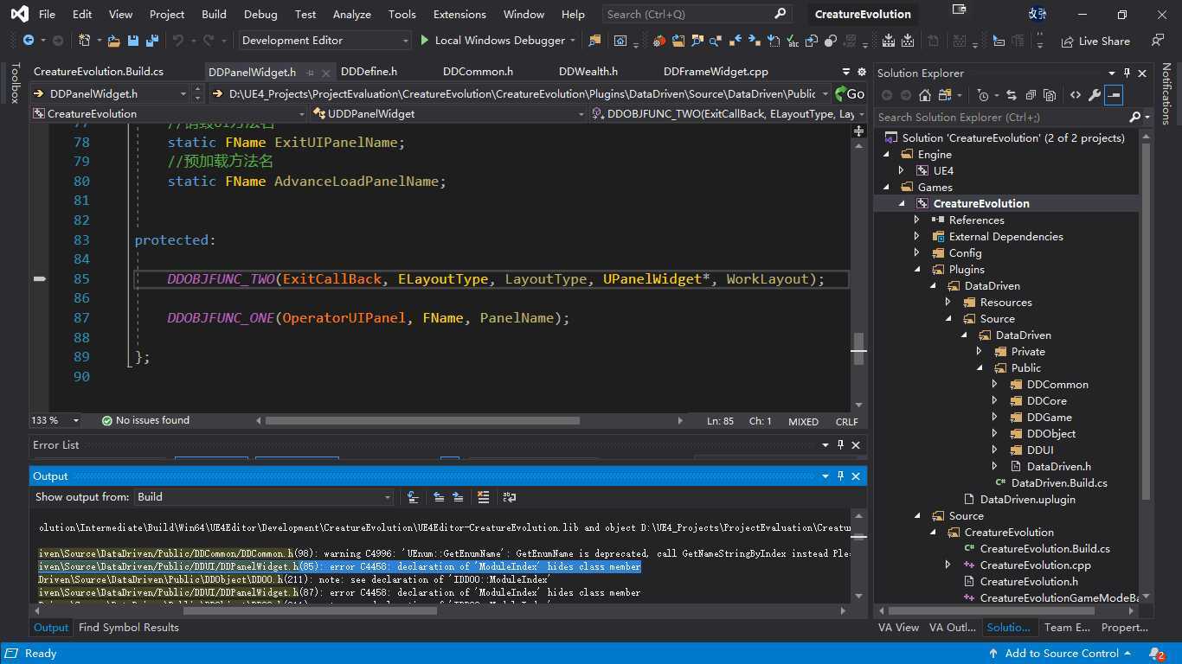Open the Show output from Build dropdown
This screenshot has width=1182, height=664.
[x=265, y=497]
